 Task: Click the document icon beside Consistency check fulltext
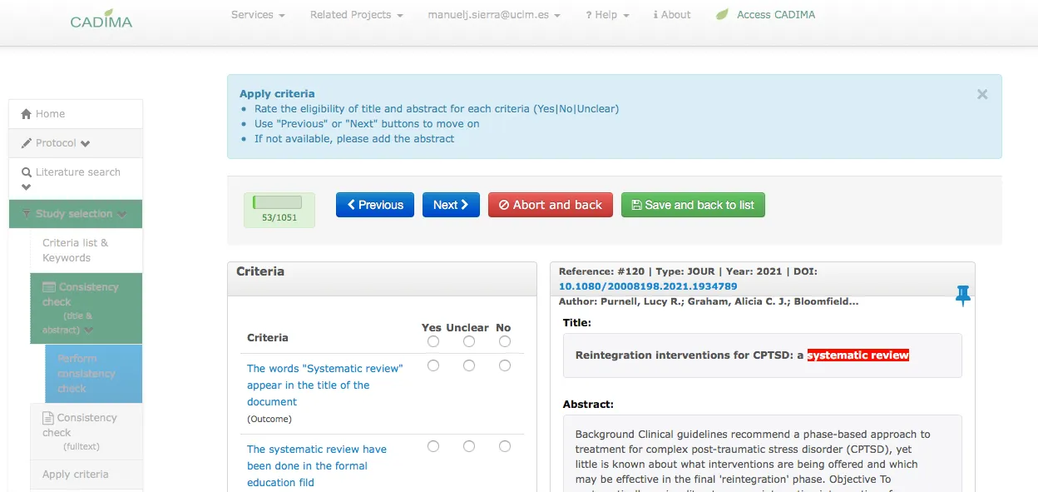click(47, 417)
